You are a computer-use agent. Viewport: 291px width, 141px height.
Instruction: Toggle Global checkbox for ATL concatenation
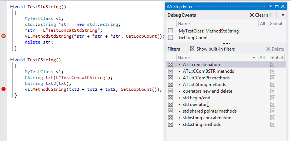[x=272, y=64]
